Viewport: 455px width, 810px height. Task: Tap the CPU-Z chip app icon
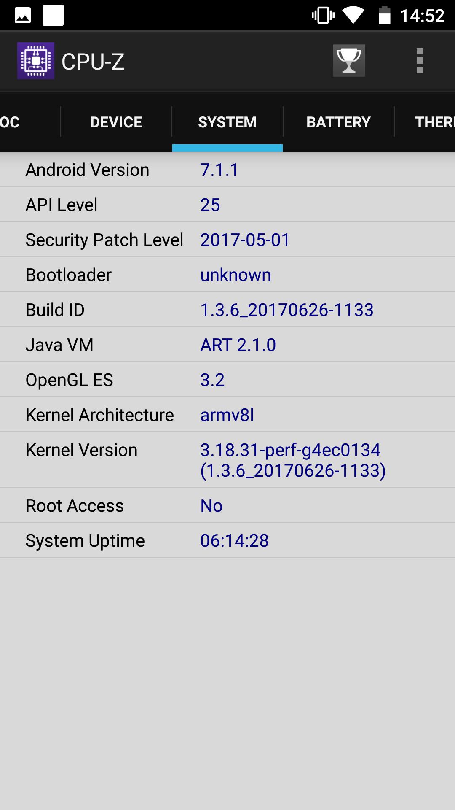point(36,61)
